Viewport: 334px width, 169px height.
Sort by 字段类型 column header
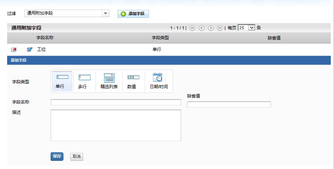(x=160, y=38)
